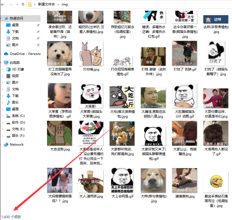
Task: Select thumbnail 打扰了 告辞.gif
Action: point(185,54)
